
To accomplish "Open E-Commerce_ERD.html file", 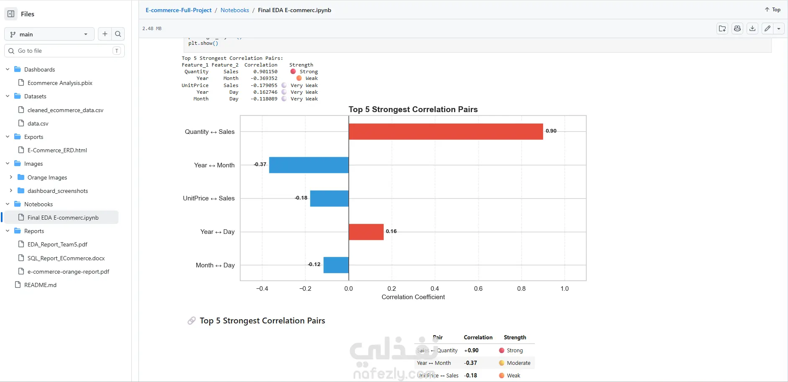I will [x=57, y=150].
